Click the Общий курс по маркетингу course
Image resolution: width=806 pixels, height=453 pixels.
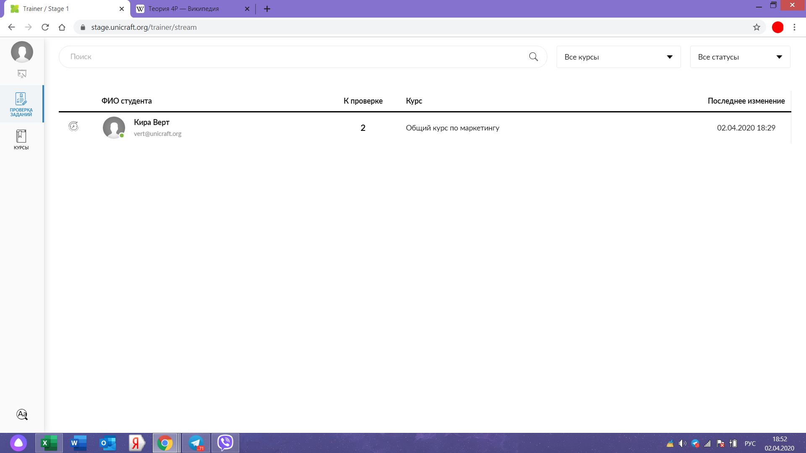[x=452, y=128]
